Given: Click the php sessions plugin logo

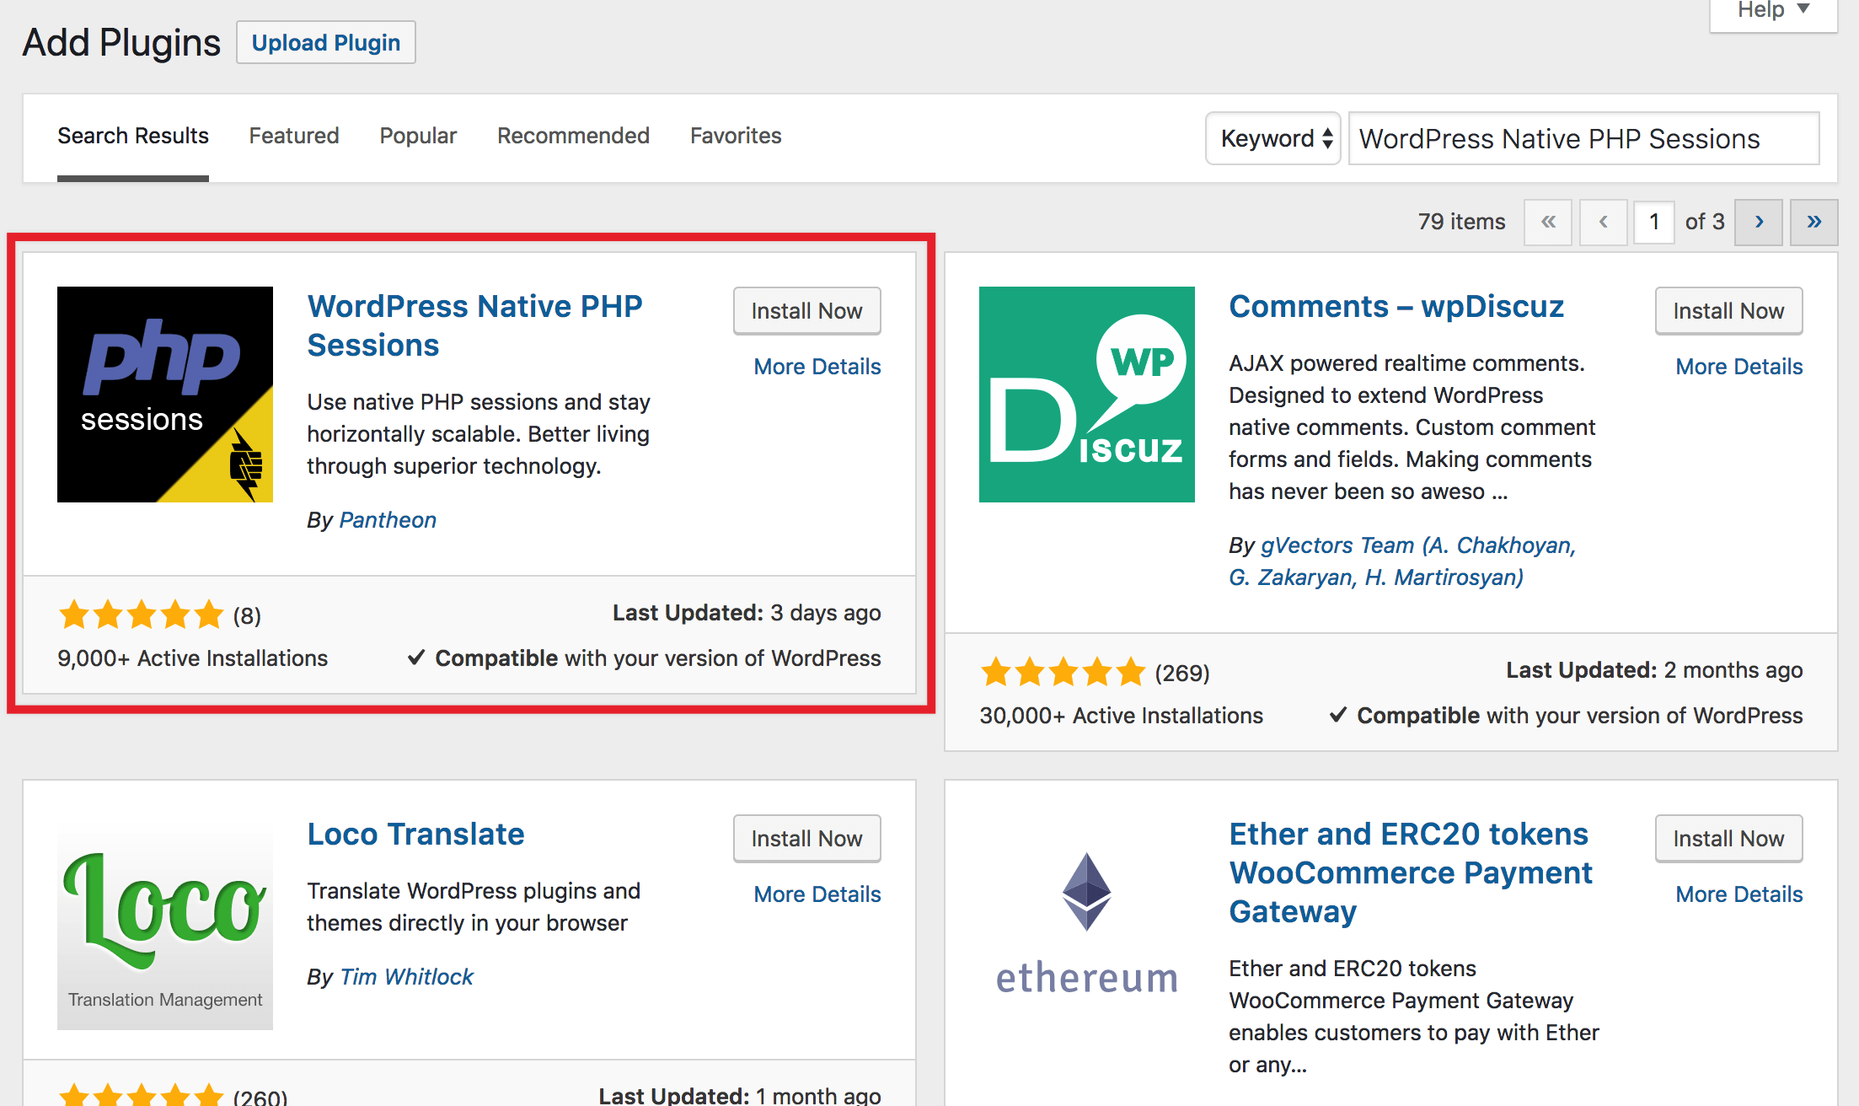Looking at the screenshot, I should tap(164, 394).
